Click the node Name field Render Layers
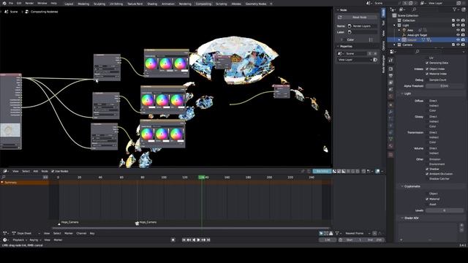Screen dimensions: 468x263 [362, 26]
